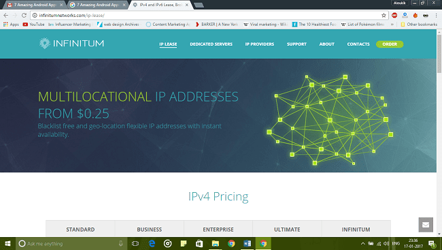Open the envelope contact widget
This screenshot has width=442, height=250.
426,225
